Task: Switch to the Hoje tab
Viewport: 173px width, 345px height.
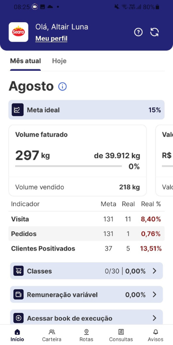Action: click(59, 61)
